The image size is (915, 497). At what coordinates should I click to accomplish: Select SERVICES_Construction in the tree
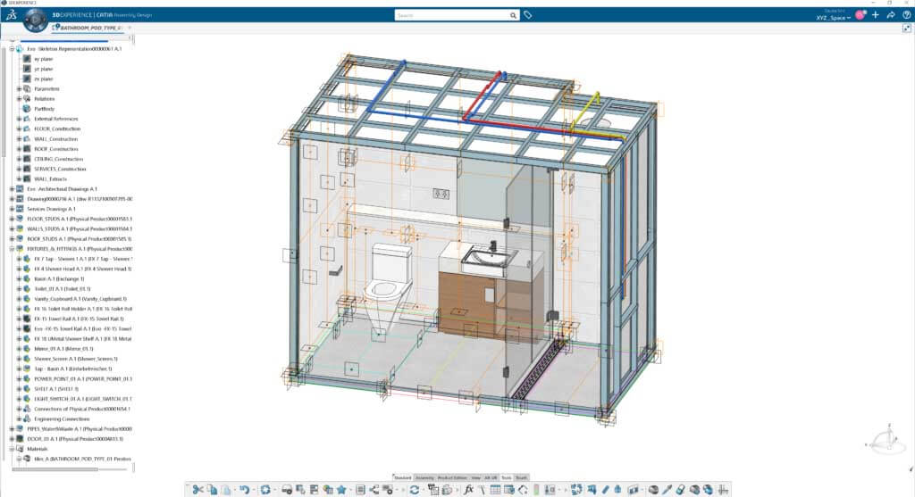60,169
